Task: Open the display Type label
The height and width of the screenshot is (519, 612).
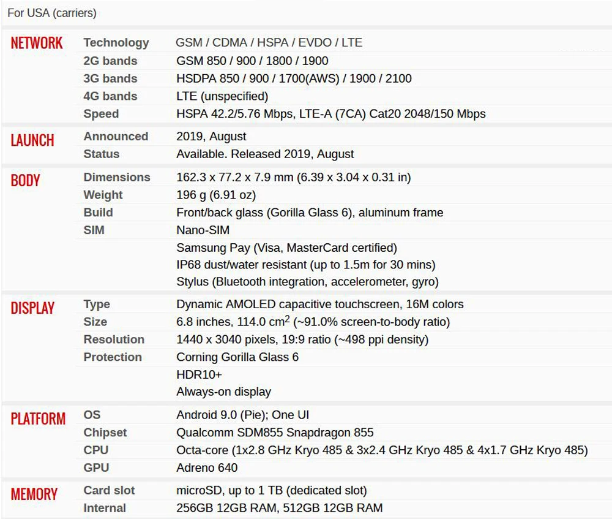Action: click(x=97, y=305)
